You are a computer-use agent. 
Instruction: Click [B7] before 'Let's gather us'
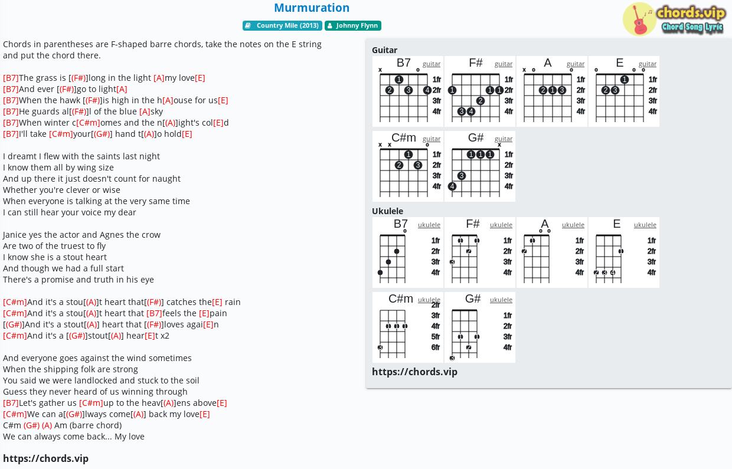click(x=11, y=403)
